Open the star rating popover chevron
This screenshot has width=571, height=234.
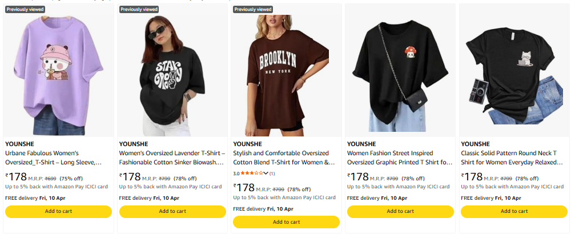tap(266, 173)
